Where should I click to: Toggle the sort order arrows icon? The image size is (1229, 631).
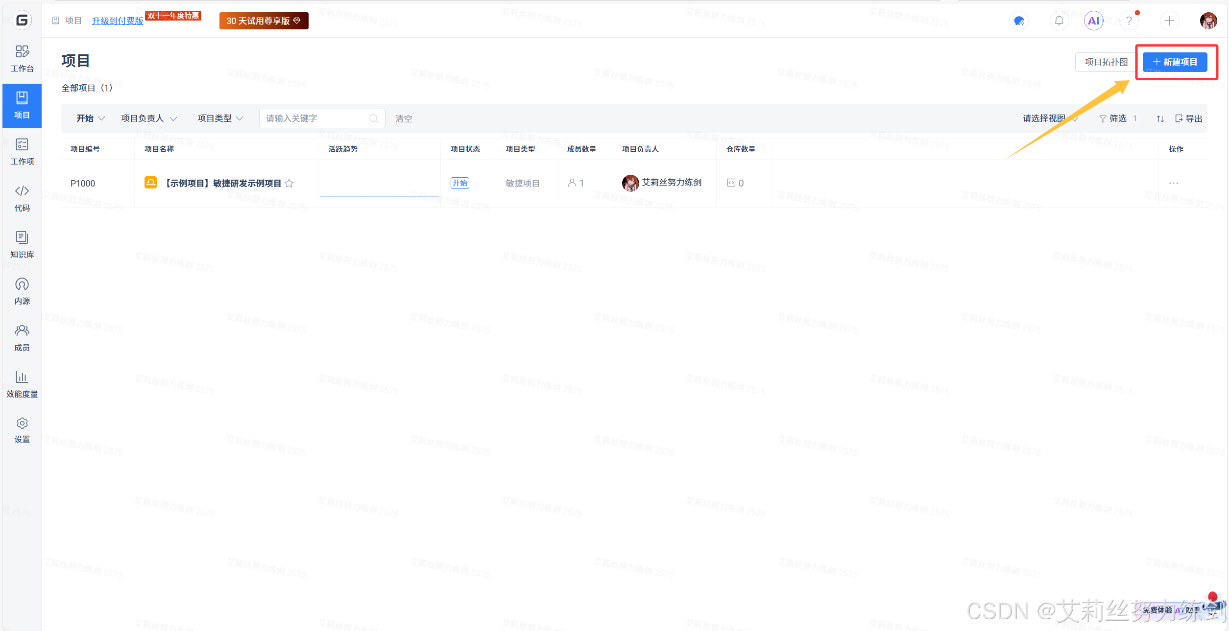point(1160,118)
